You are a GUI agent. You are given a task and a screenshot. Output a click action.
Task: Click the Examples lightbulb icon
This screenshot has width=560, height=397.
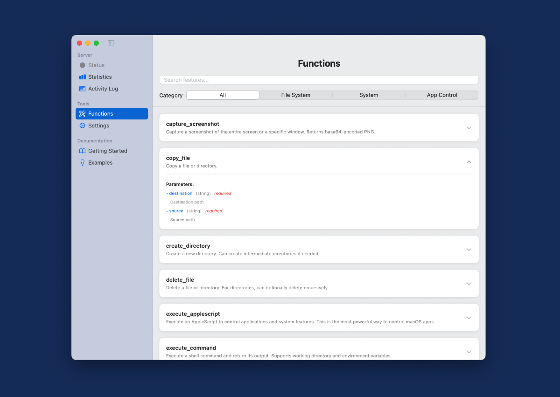(82, 163)
